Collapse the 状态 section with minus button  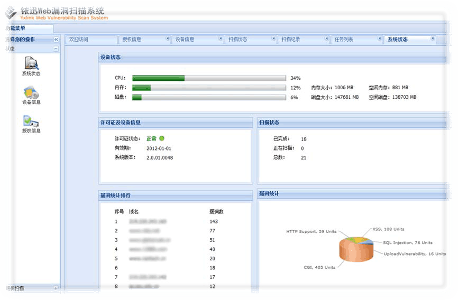56,49
